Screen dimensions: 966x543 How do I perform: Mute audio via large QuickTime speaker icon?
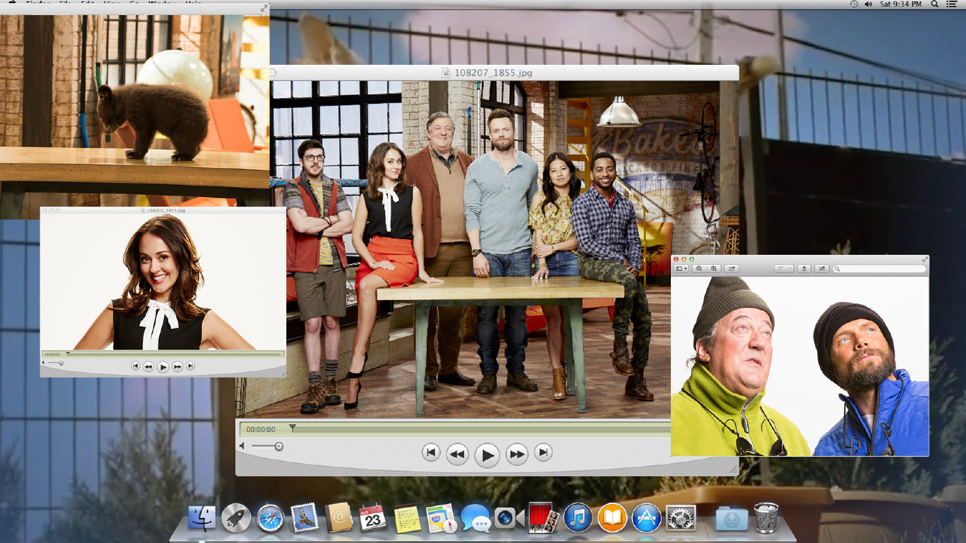pos(242,446)
